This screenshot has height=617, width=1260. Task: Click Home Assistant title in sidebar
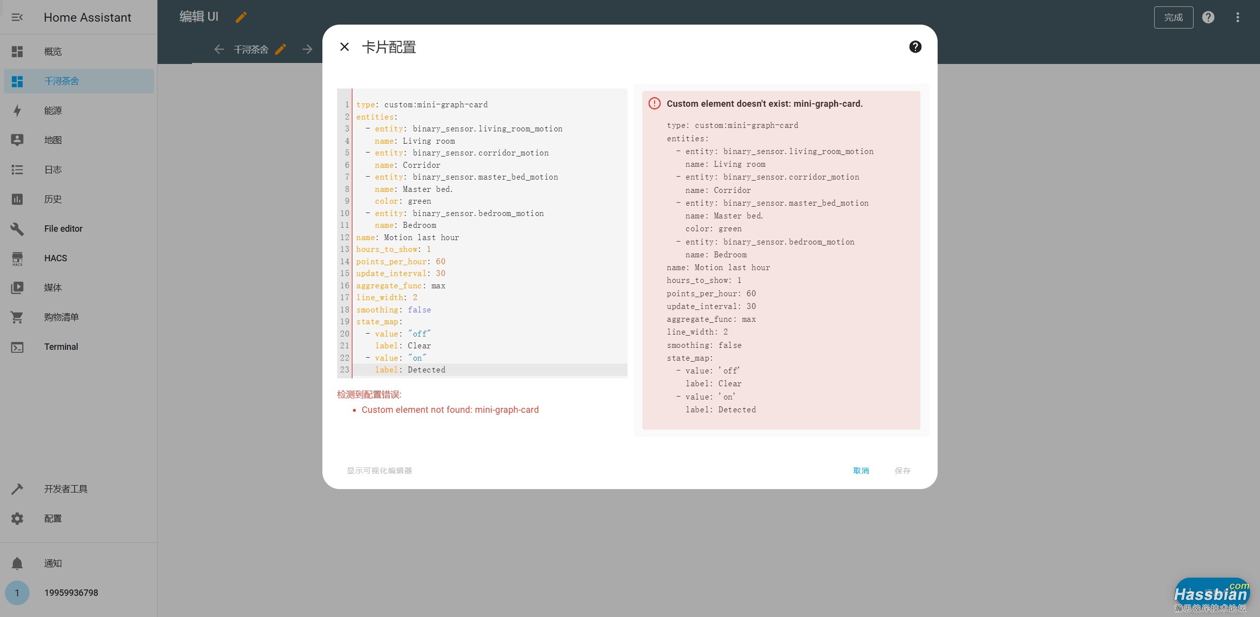coord(88,17)
